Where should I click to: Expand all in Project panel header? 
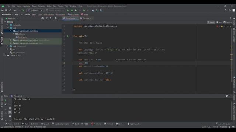(x=46, y=18)
